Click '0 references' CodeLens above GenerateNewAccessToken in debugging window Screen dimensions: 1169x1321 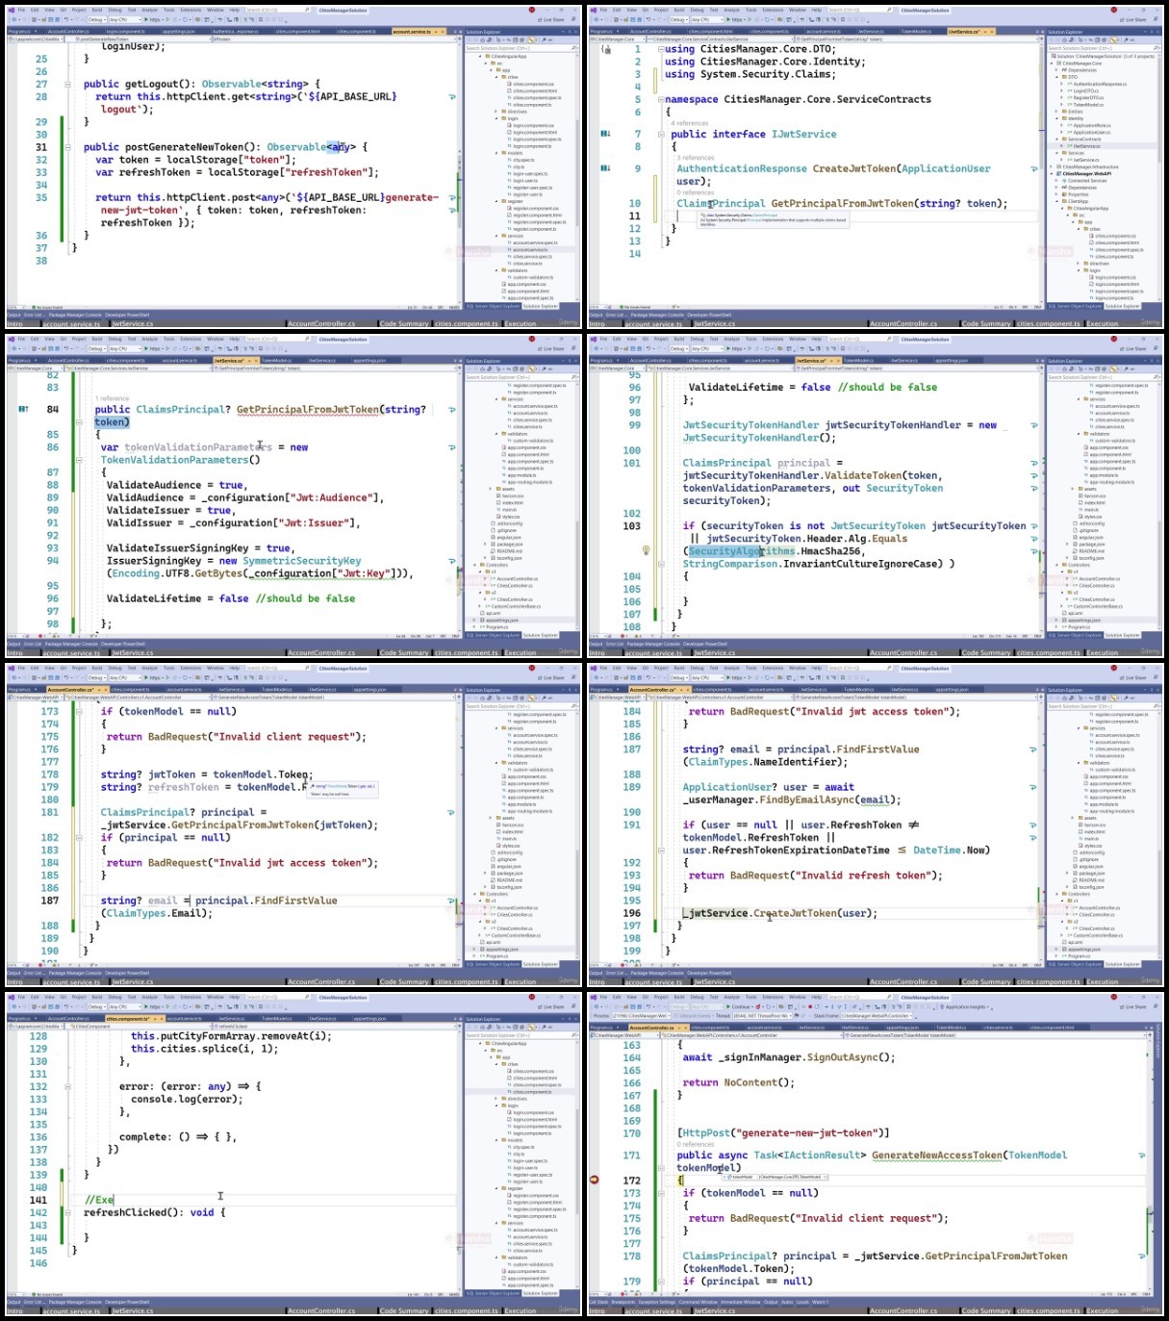point(695,1144)
